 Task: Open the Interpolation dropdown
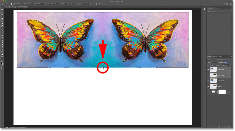[86, 4]
